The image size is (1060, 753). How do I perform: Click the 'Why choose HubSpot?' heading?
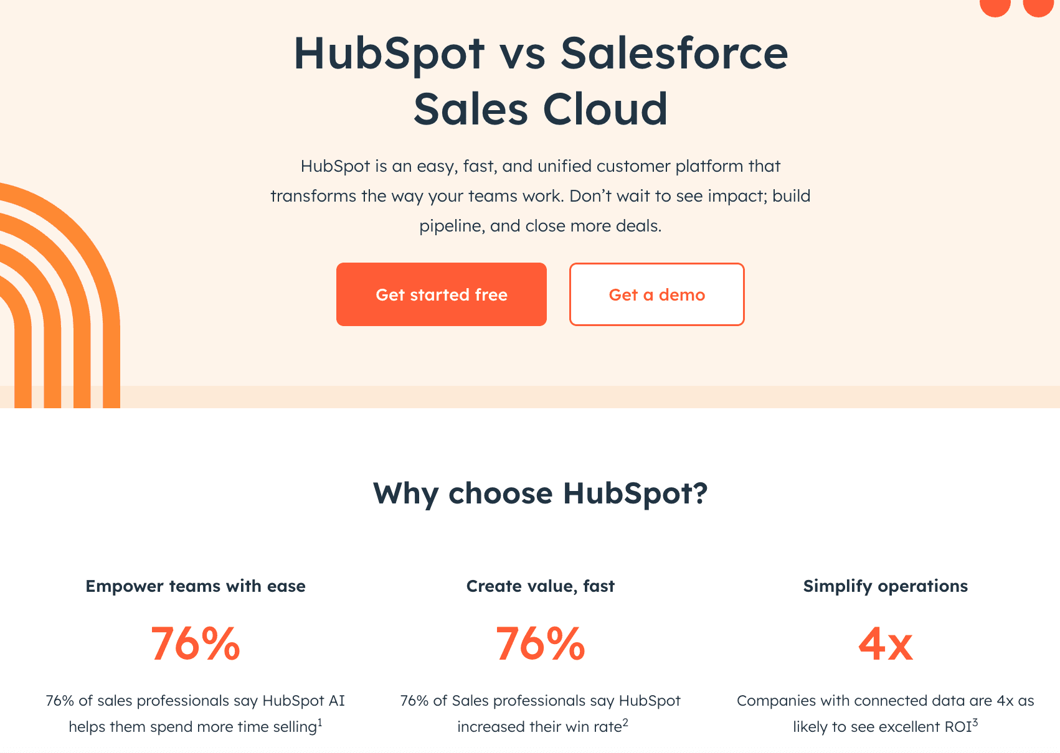point(541,493)
